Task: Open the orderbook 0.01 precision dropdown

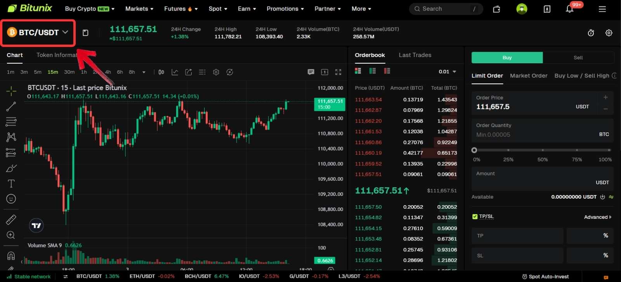Action: coord(448,71)
